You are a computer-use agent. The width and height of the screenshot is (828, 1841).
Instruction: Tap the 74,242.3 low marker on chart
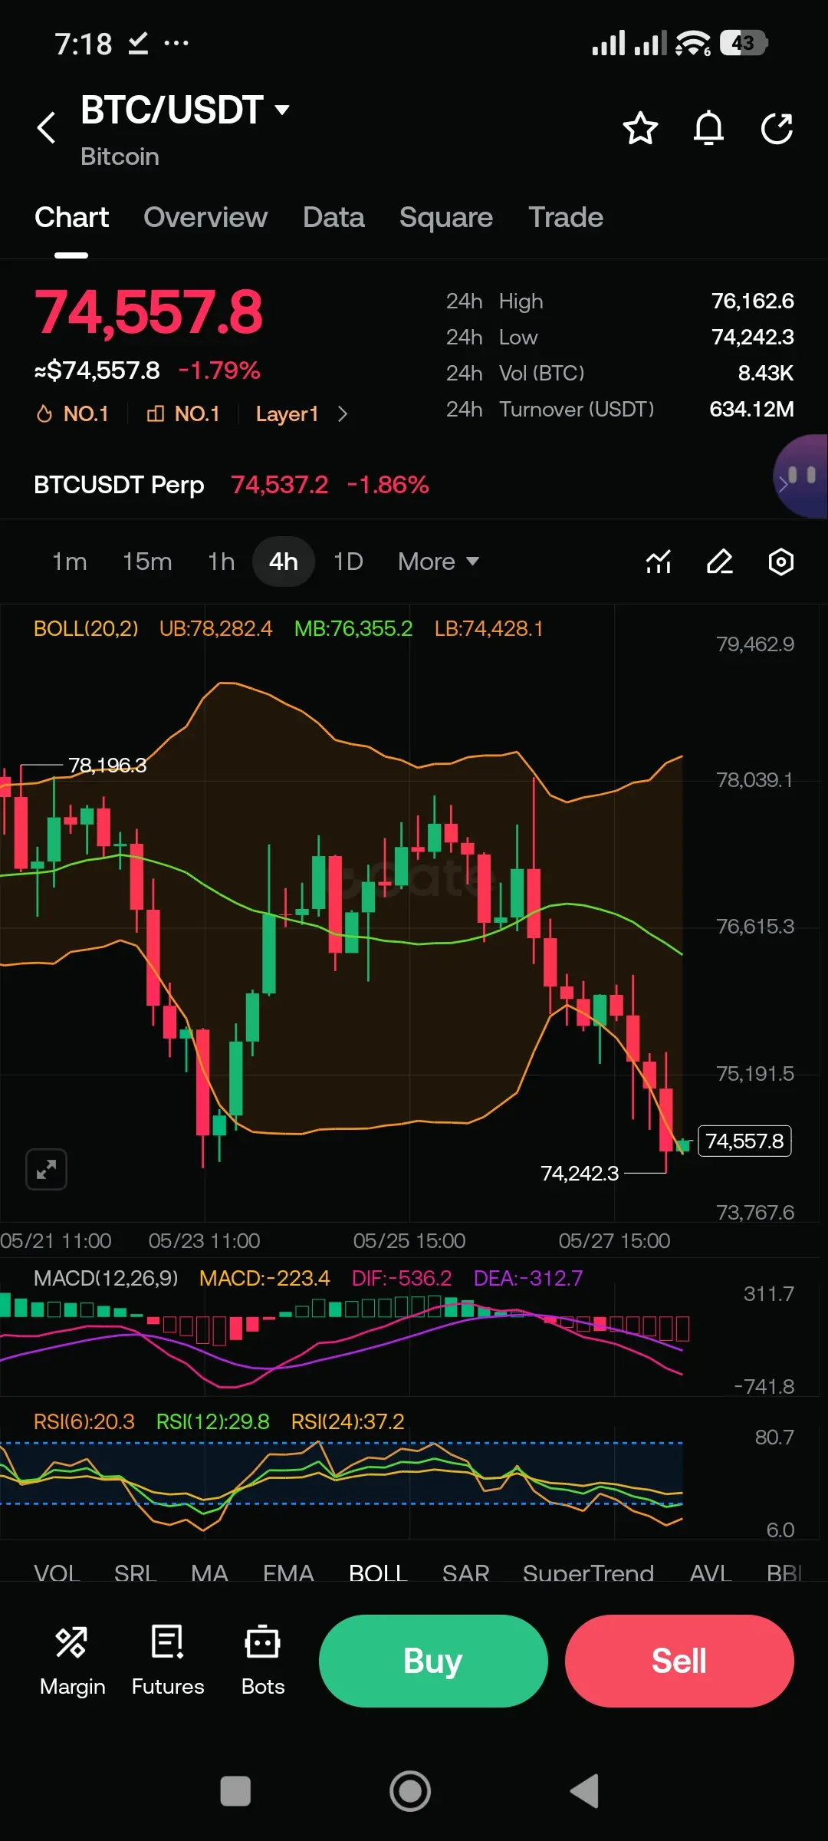(580, 1173)
